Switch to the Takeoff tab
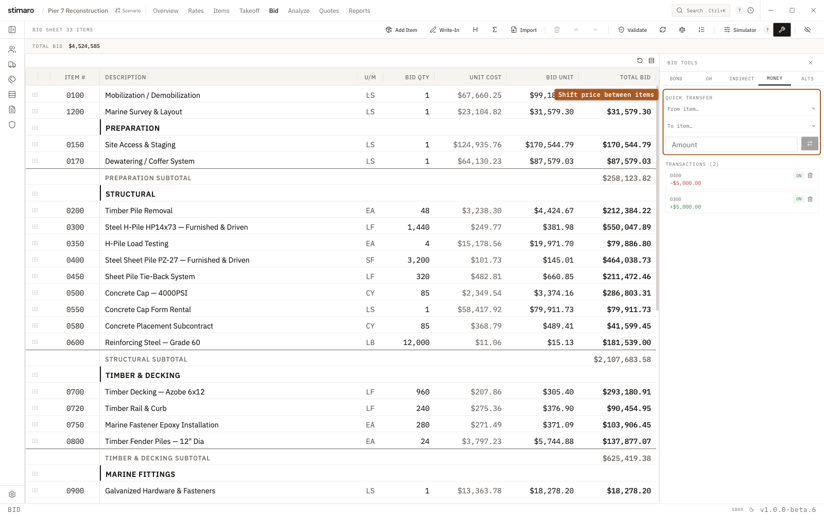824x515 pixels. [x=249, y=11]
